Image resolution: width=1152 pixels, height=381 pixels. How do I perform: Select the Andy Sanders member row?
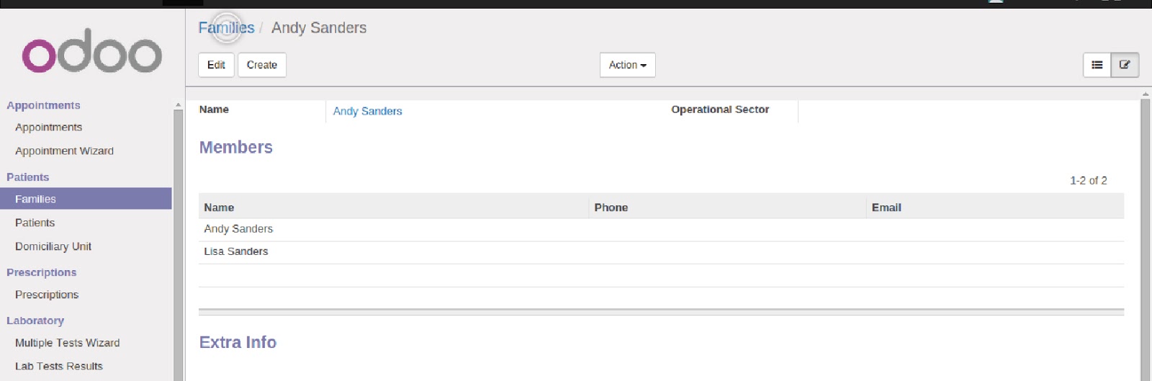[x=238, y=229]
